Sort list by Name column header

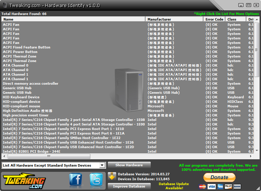[x=73, y=19]
